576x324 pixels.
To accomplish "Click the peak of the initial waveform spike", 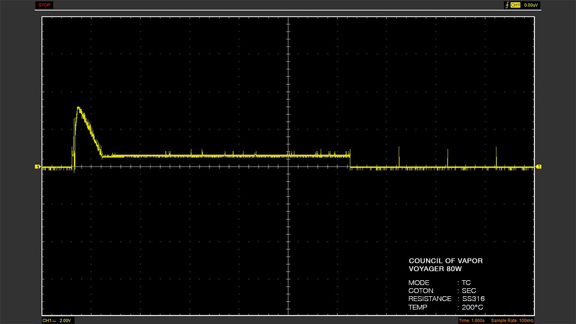I will click(78, 107).
